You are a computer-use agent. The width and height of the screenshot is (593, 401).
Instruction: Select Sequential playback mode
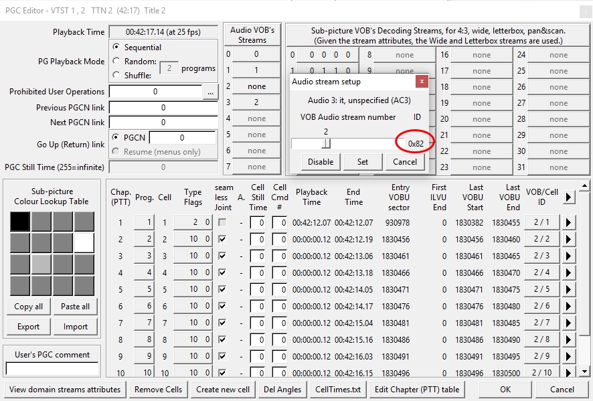click(116, 47)
